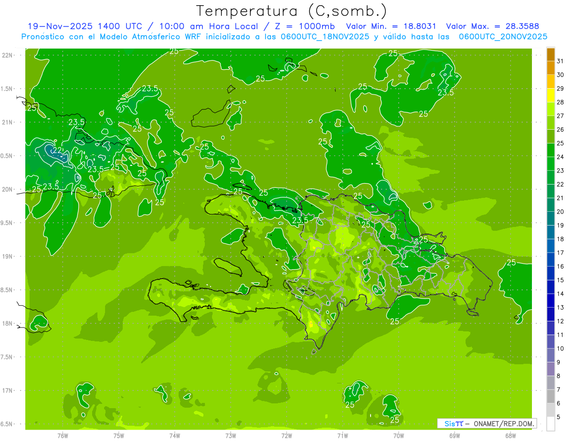Viewport: 573px width, 442px height.
Task: Click the '27' value on the color scale
Action: pos(561,116)
